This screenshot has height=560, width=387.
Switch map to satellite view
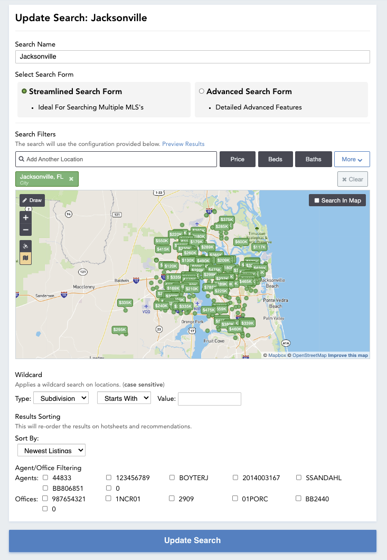coord(26,246)
